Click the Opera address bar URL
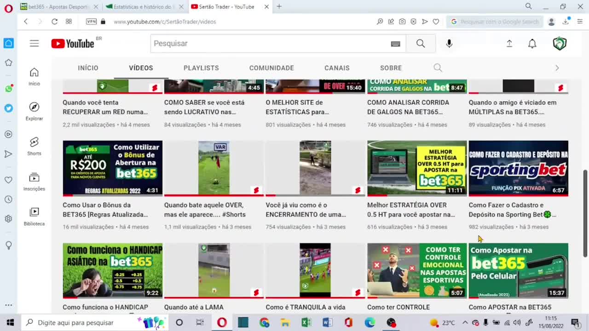 (x=165, y=22)
